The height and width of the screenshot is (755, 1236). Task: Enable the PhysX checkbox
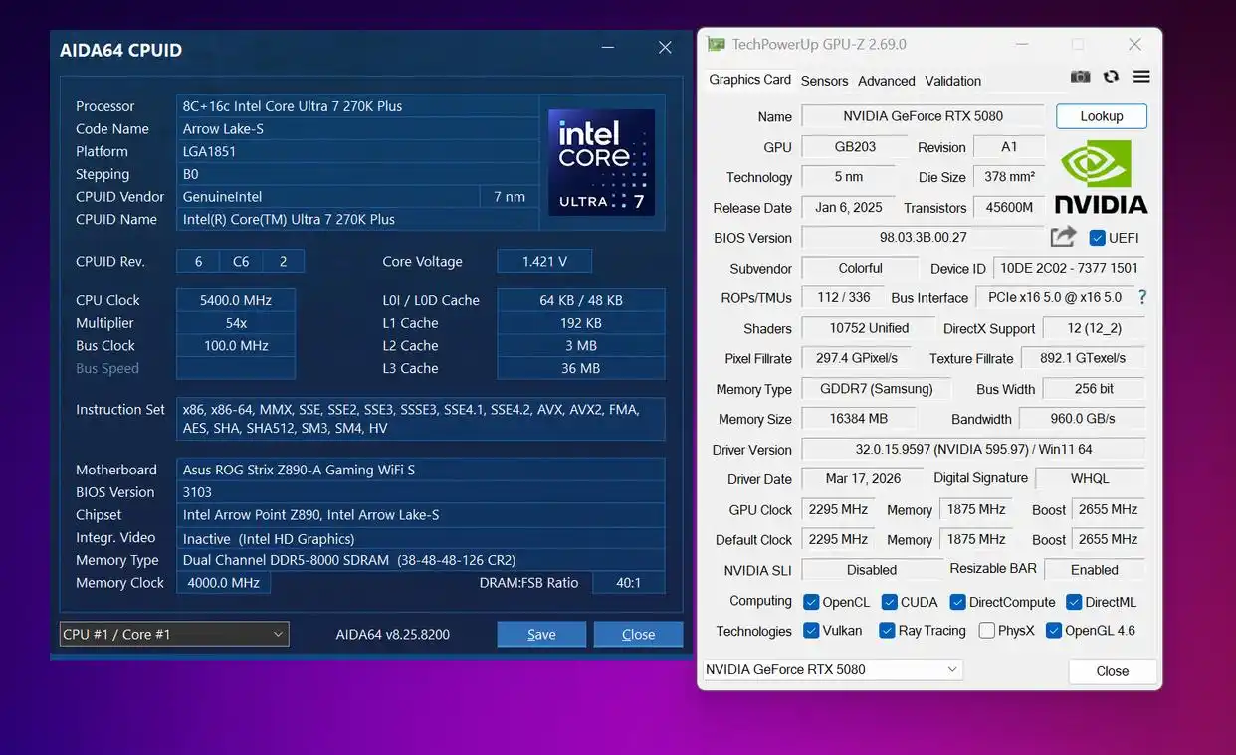tap(986, 629)
